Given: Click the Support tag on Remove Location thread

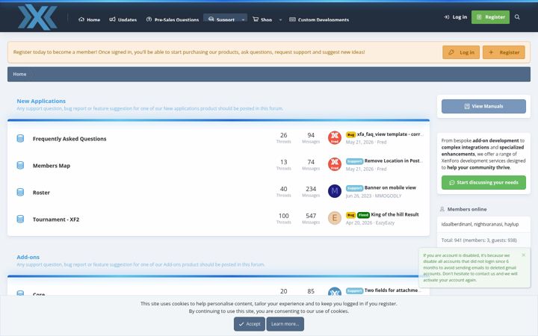Looking at the screenshot, I should (354, 161).
